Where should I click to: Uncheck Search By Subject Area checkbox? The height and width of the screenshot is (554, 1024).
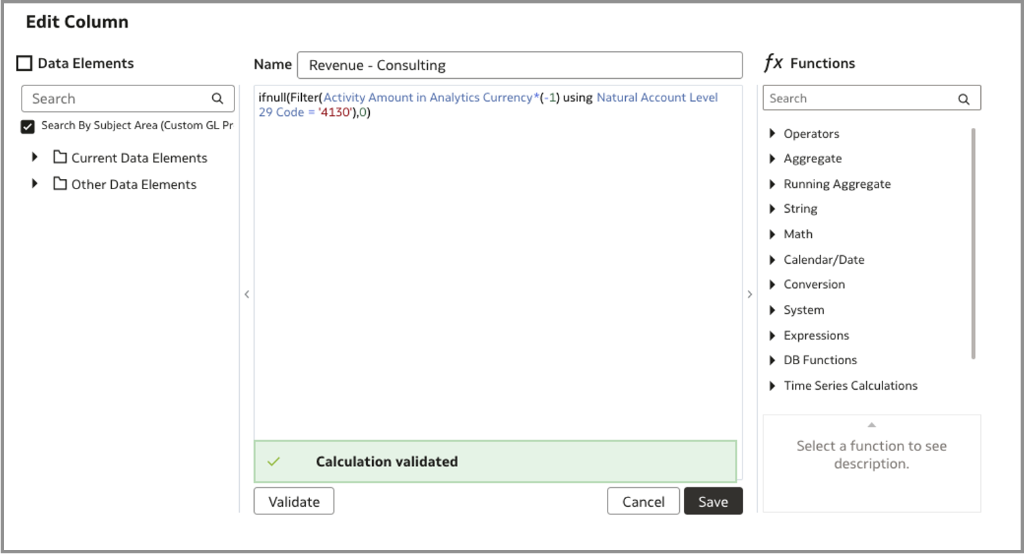[28, 126]
